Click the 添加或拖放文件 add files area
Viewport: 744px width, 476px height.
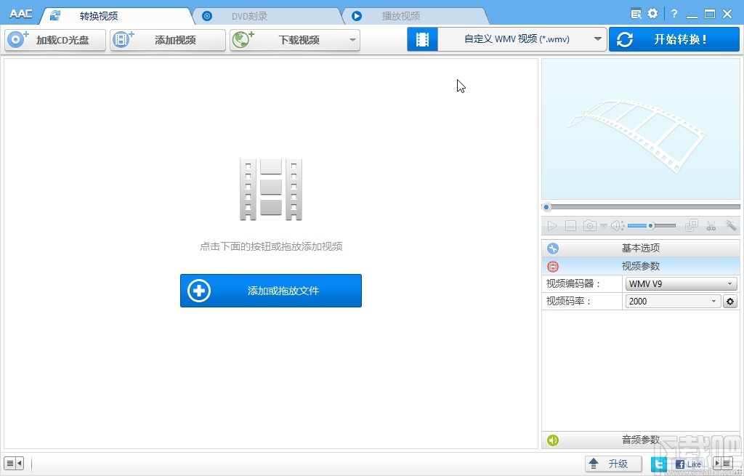coord(270,290)
